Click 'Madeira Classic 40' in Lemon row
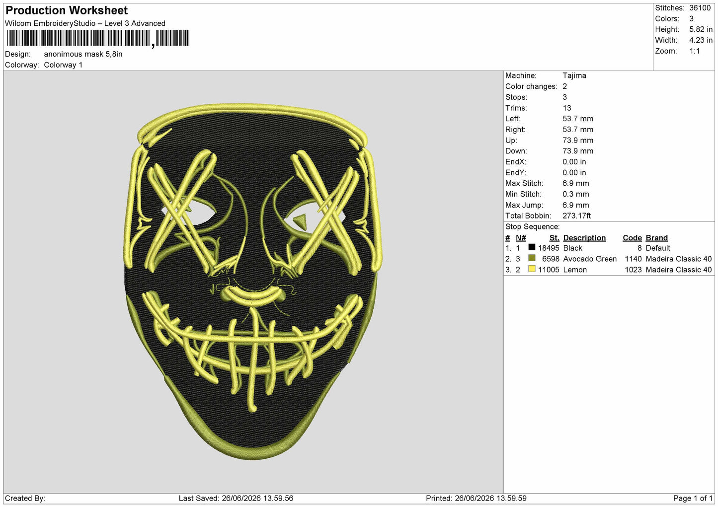Screen dimensions: 718x507 tap(679, 270)
